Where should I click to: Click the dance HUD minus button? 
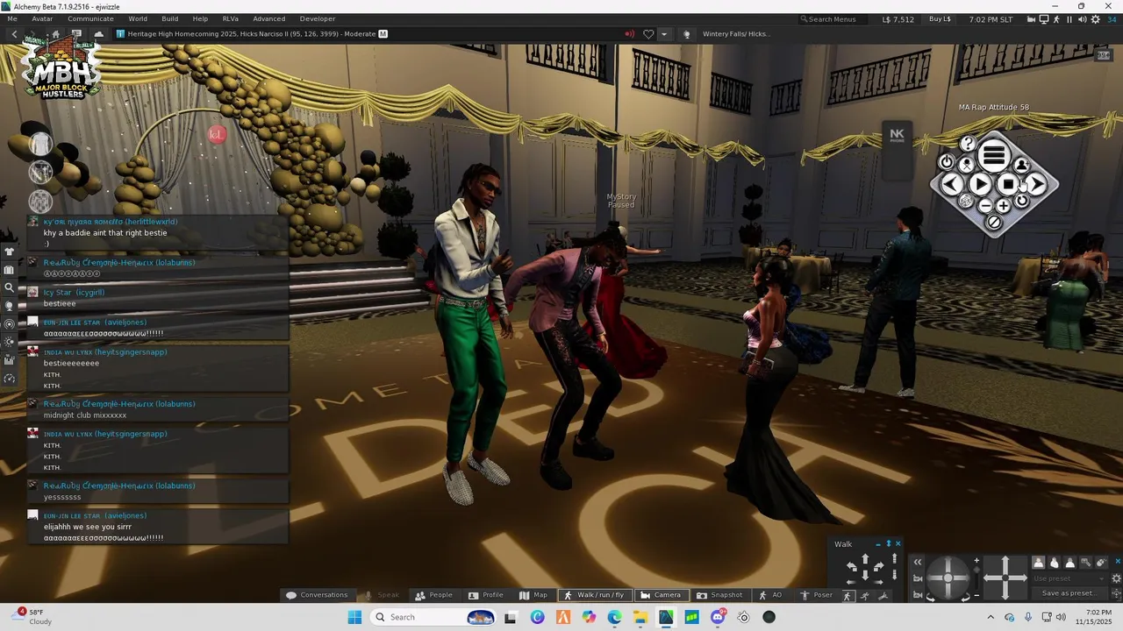click(986, 206)
